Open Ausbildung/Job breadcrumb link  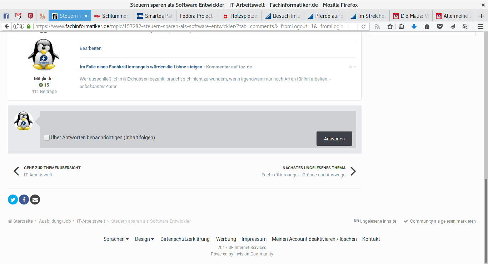[x=55, y=221]
